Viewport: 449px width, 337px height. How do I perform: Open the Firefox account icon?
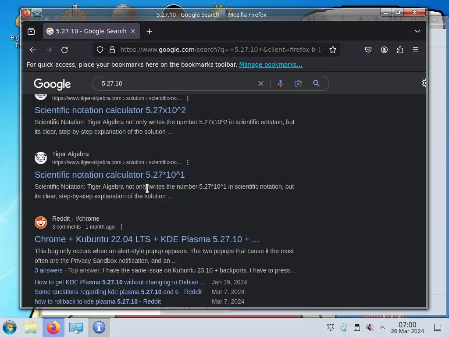click(384, 50)
